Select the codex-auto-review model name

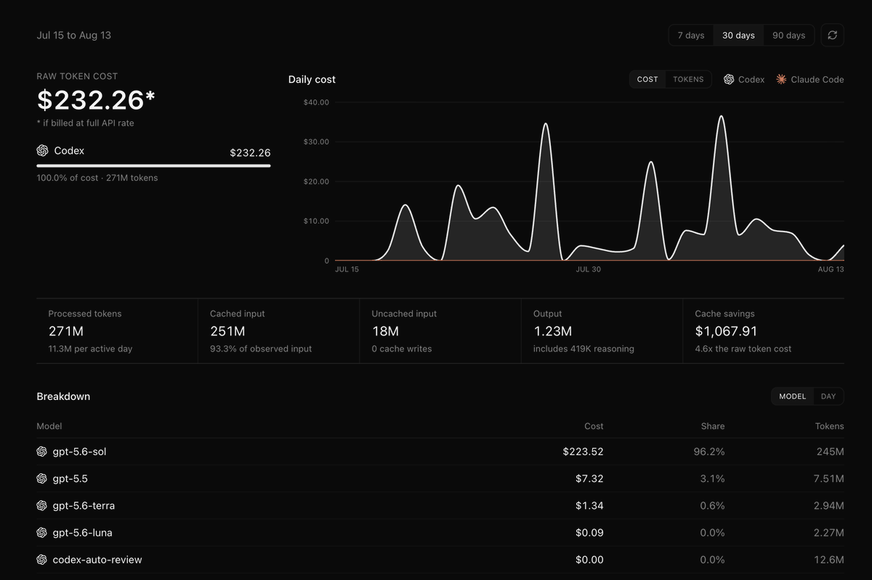97,560
